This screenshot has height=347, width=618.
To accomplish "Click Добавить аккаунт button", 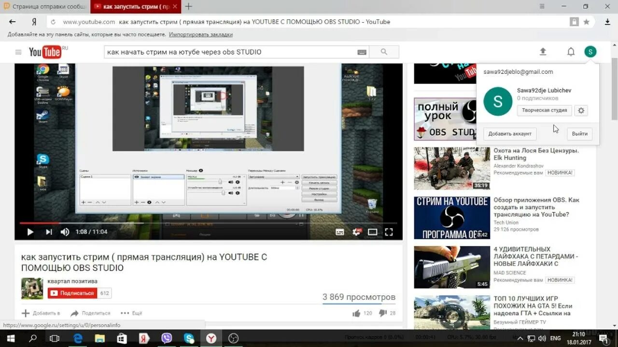I will (510, 134).
